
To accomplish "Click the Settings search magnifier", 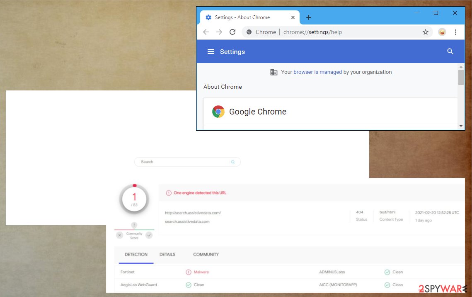I will point(450,51).
